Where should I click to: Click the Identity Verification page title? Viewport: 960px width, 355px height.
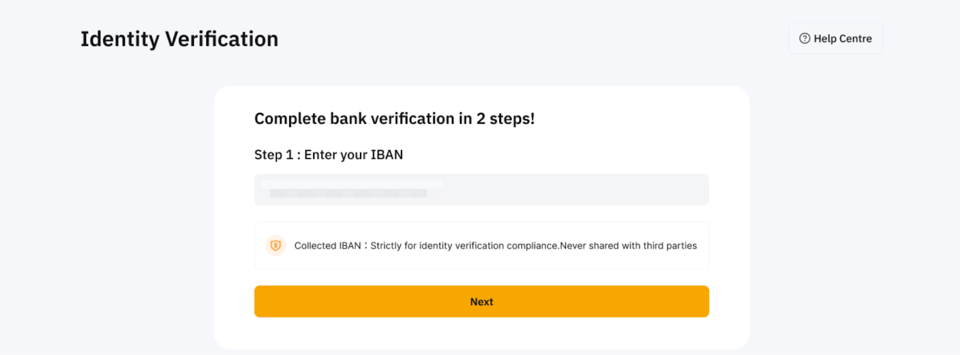(x=179, y=39)
